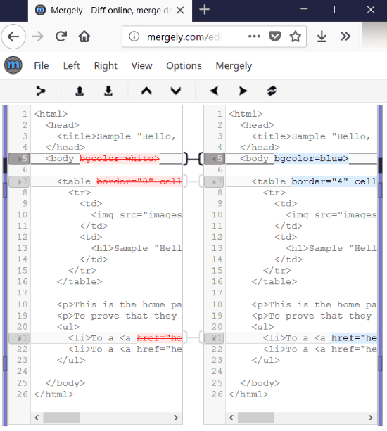Image resolution: width=387 pixels, height=431 pixels.
Task: Open the Options menu
Action: [184, 65]
